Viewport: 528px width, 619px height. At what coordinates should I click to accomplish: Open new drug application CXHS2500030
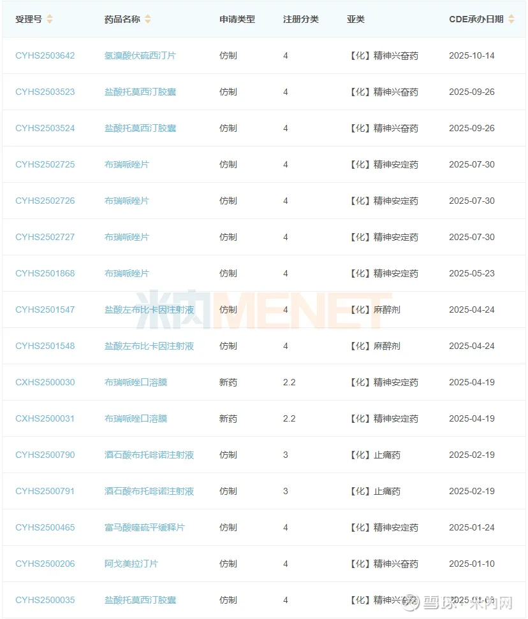(x=45, y=382)
